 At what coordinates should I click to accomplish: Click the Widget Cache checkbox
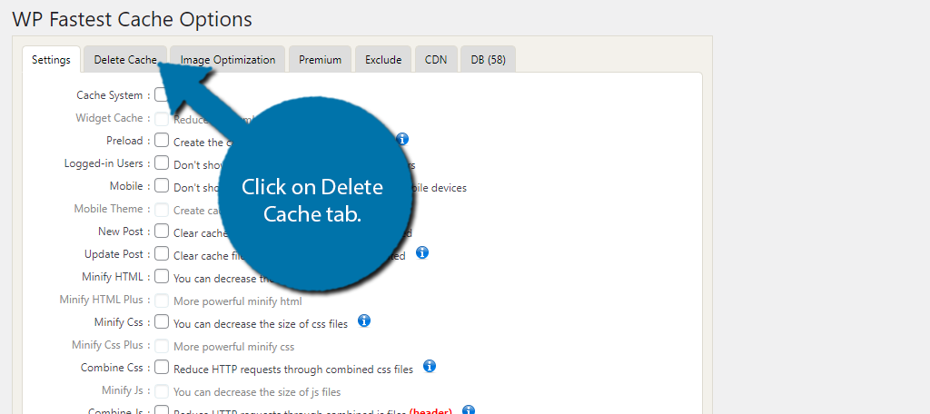(162, 118)
